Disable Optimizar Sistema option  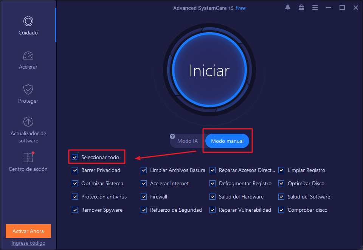click(75, 183)
